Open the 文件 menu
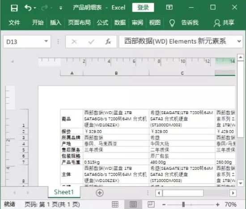Screen dimensions: 246x209 pyautogui.click(x=14, y=23)
